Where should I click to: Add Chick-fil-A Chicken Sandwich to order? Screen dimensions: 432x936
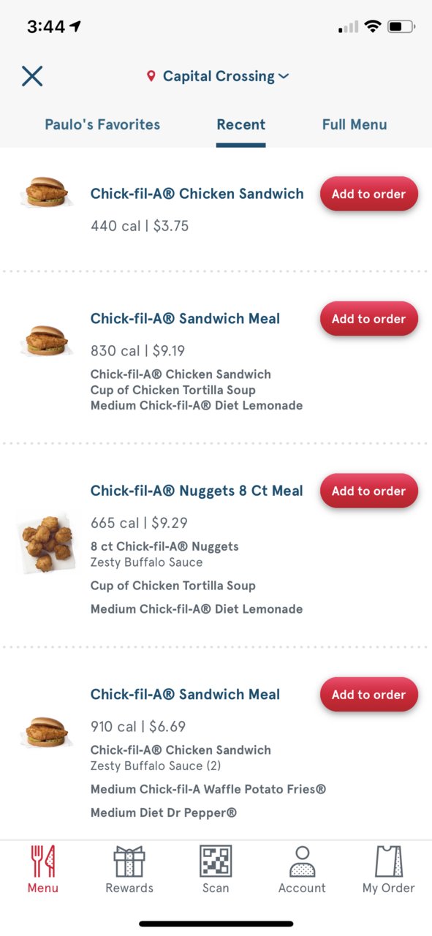point(369,194)
